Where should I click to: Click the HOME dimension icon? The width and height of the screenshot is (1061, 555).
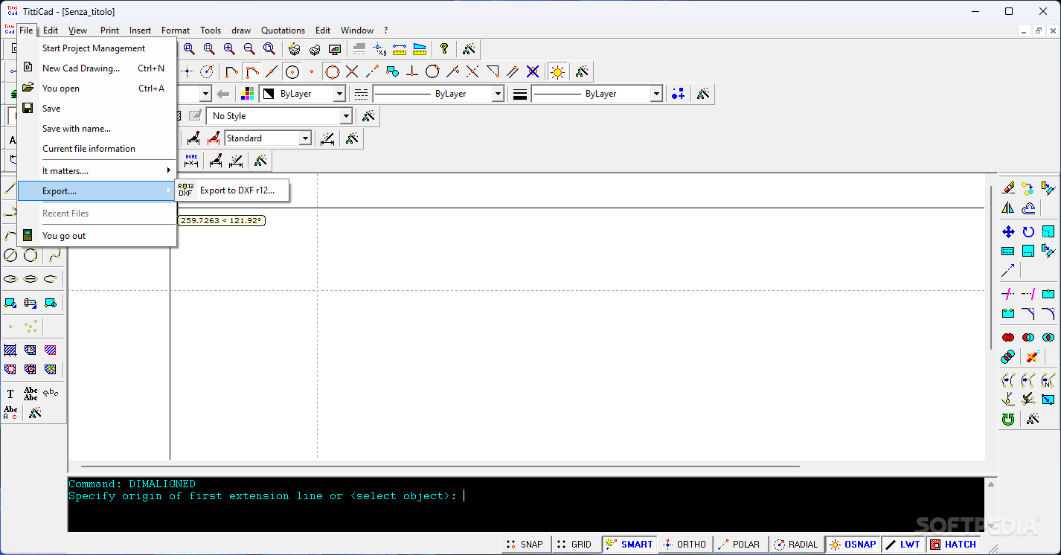click(x=191, y=160)
